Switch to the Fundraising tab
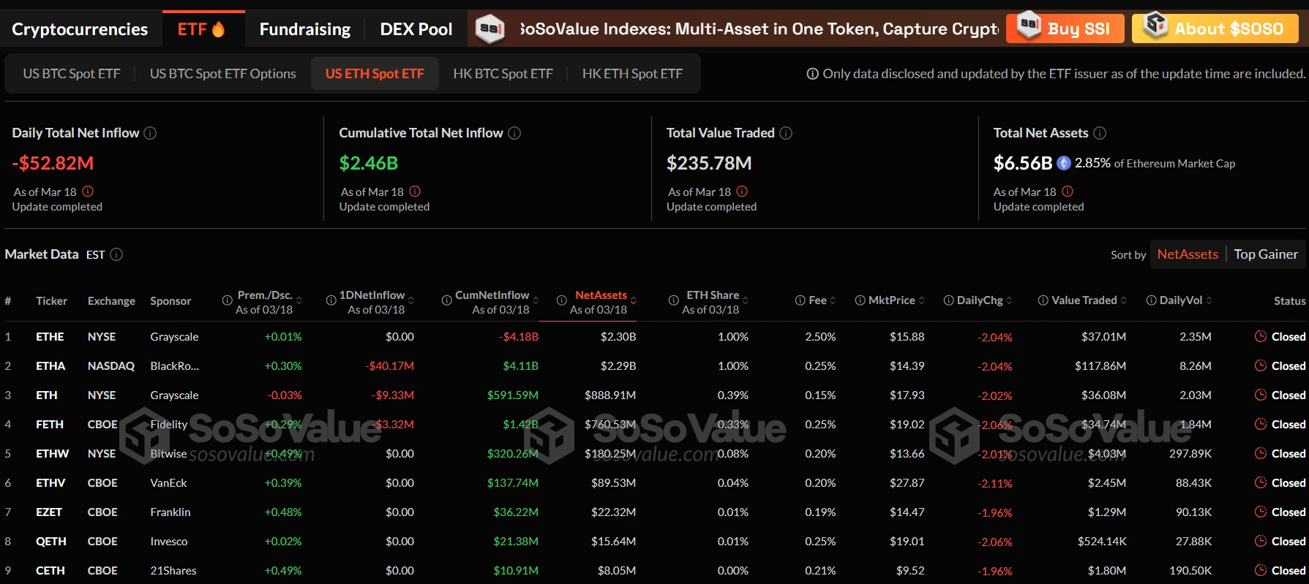The height and width of the screenshot is (584, 1309). point(305,29)
